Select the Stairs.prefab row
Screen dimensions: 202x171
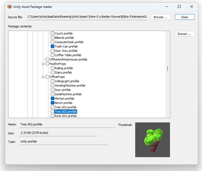click(63, 72)
